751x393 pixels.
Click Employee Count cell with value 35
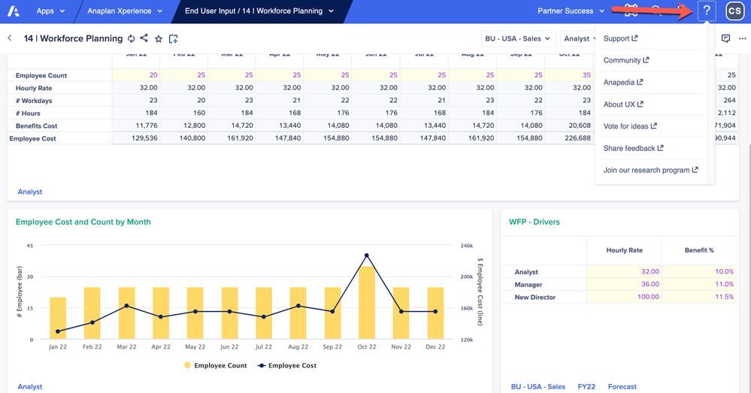tap(569, 74)
